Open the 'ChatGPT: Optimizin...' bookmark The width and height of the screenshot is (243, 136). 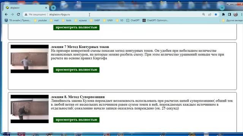click(155, 20)
